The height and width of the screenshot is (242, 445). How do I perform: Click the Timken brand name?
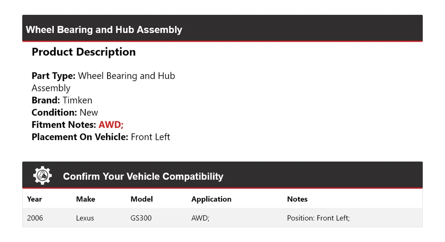pyautogui.click(x=77, y=100)
